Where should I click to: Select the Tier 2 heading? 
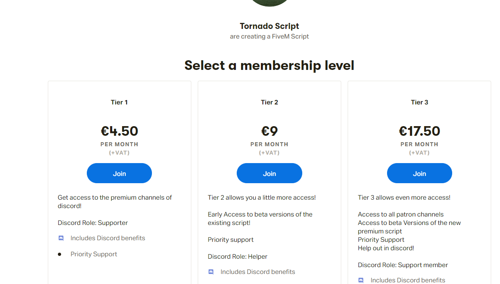pyautogui.click(x=269, y=102)
